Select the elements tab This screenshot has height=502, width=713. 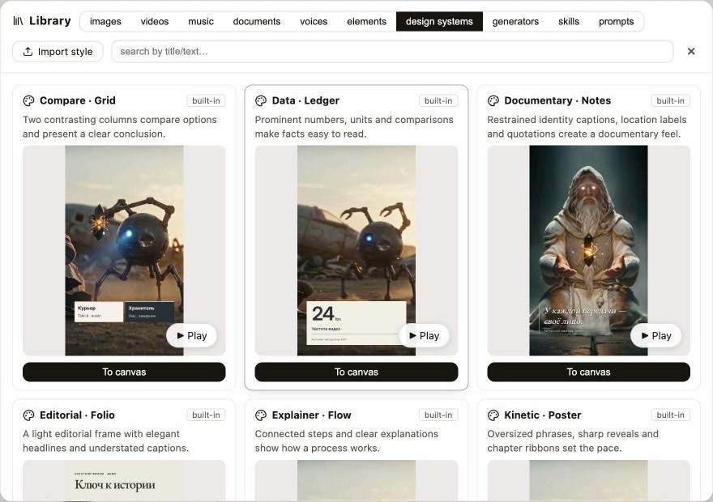366,21
